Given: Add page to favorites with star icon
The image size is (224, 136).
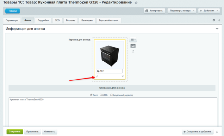Looking at the screenshot, I should 136,2.
